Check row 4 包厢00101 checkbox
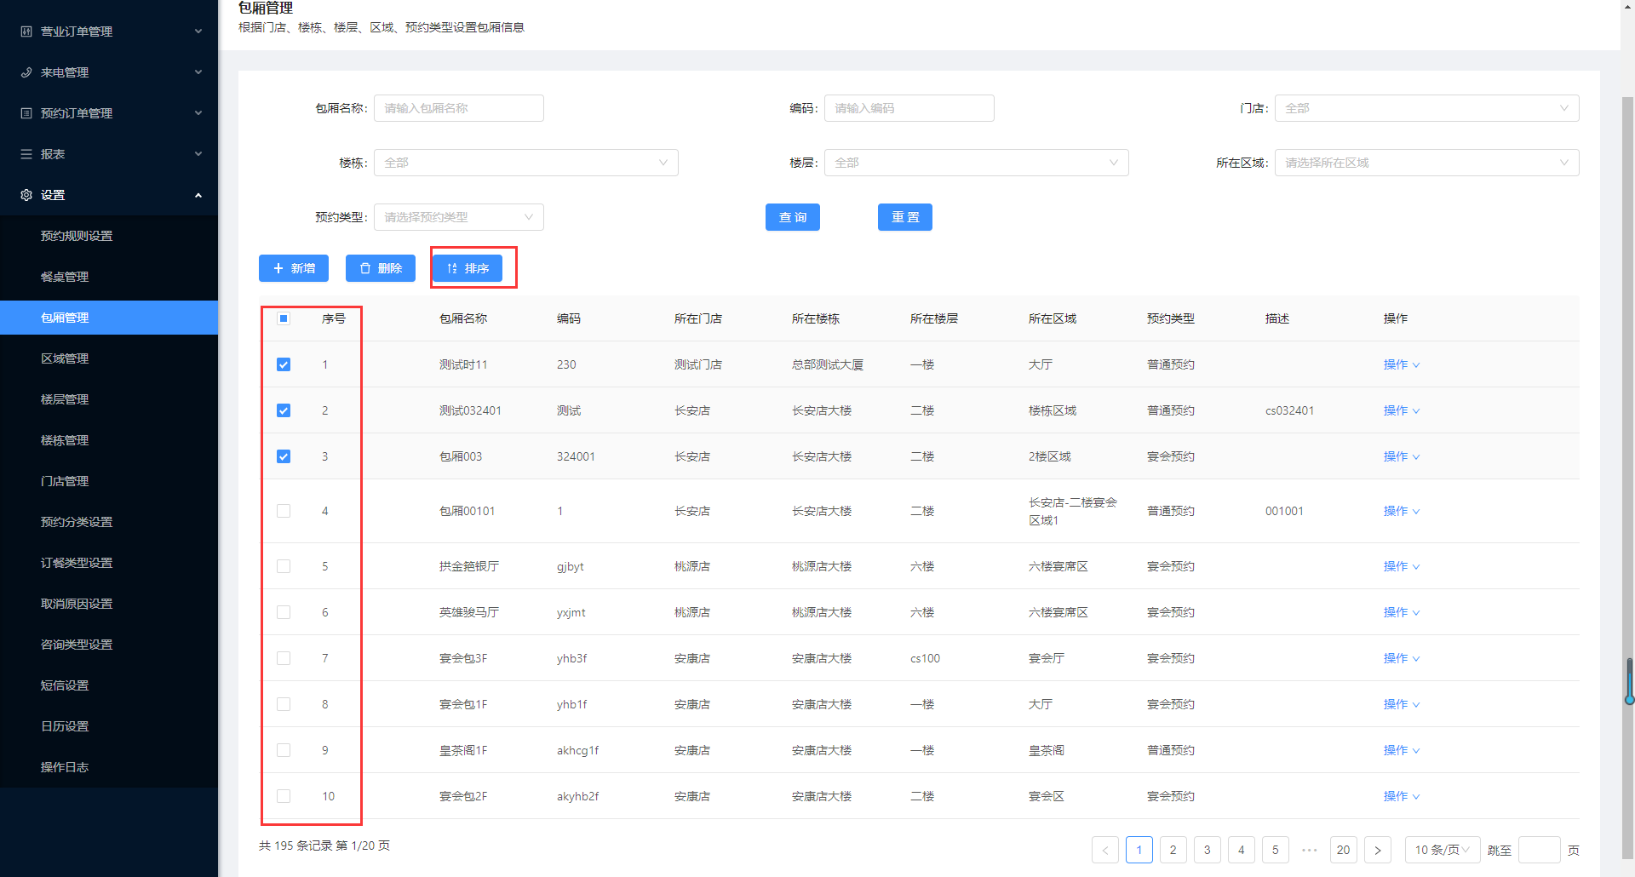The width and height of the screenshot is (1635, 877). point(284,511)
